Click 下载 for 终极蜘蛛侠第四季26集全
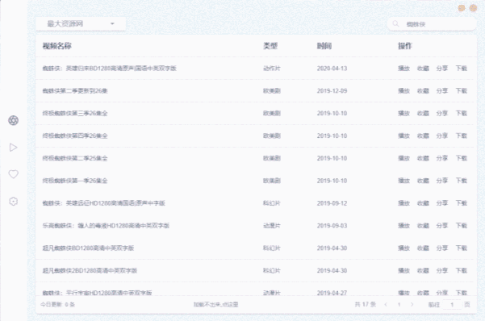 point(461,135)
